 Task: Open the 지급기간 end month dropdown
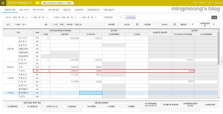[x=94, y=17]
